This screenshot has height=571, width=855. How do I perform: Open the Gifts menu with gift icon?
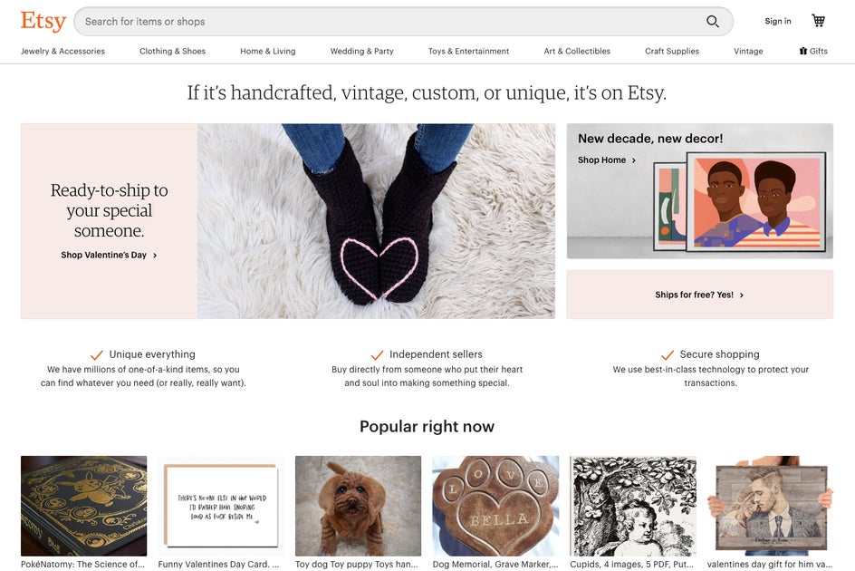coord(813,52)
